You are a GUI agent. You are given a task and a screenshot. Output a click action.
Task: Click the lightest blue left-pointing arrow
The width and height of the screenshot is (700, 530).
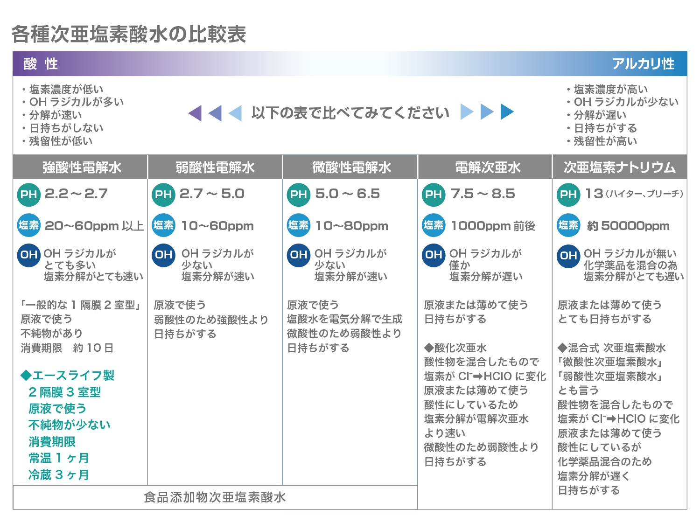[x=236, y=113]
